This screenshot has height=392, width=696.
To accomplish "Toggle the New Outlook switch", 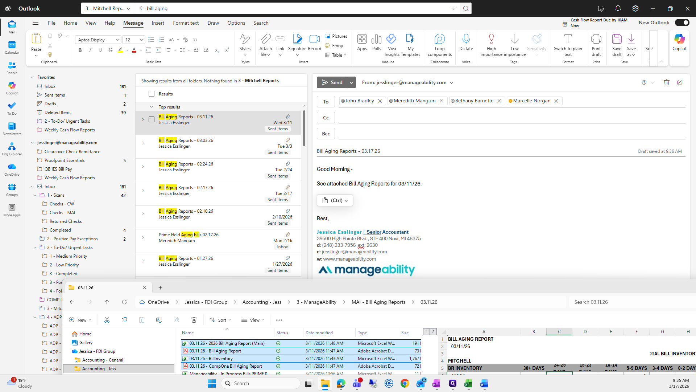I will [x=682, y=23].
